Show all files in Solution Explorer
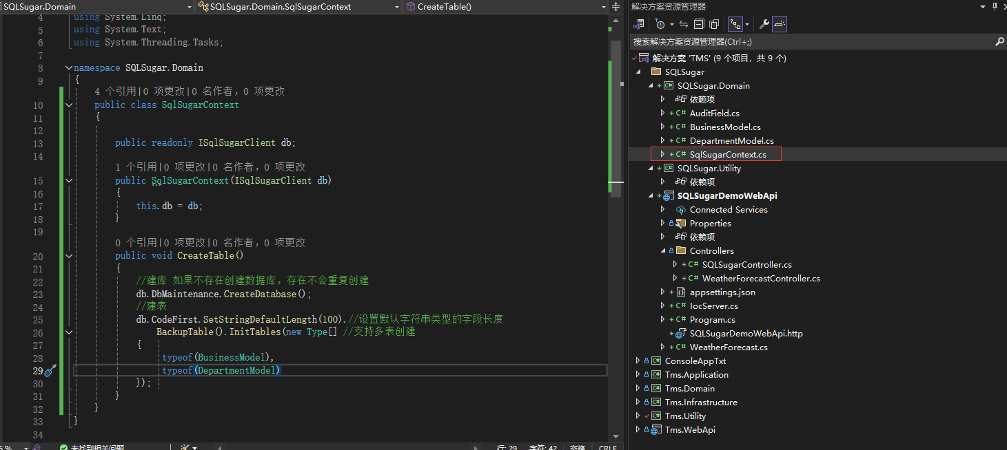The image size is (1007, 450). click(714, 24)
